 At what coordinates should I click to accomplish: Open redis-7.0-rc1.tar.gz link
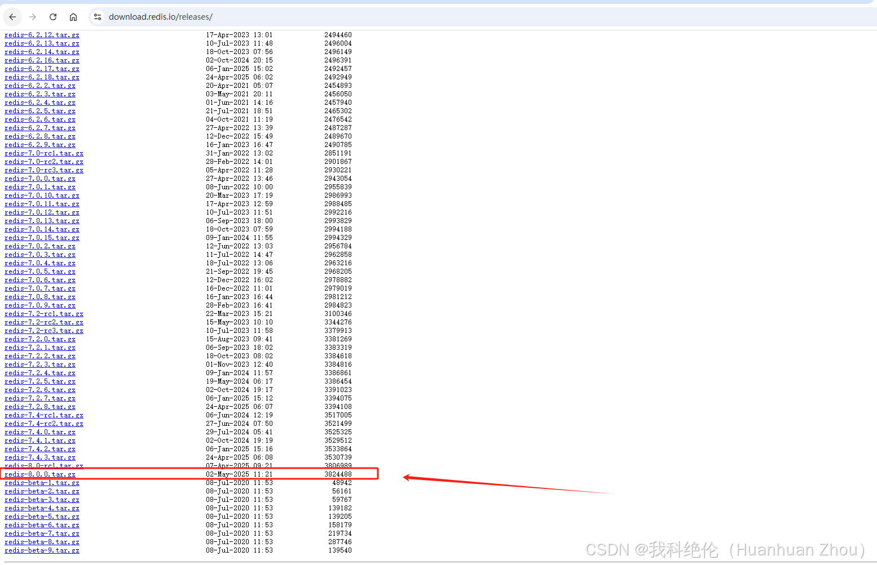point(44,153)
